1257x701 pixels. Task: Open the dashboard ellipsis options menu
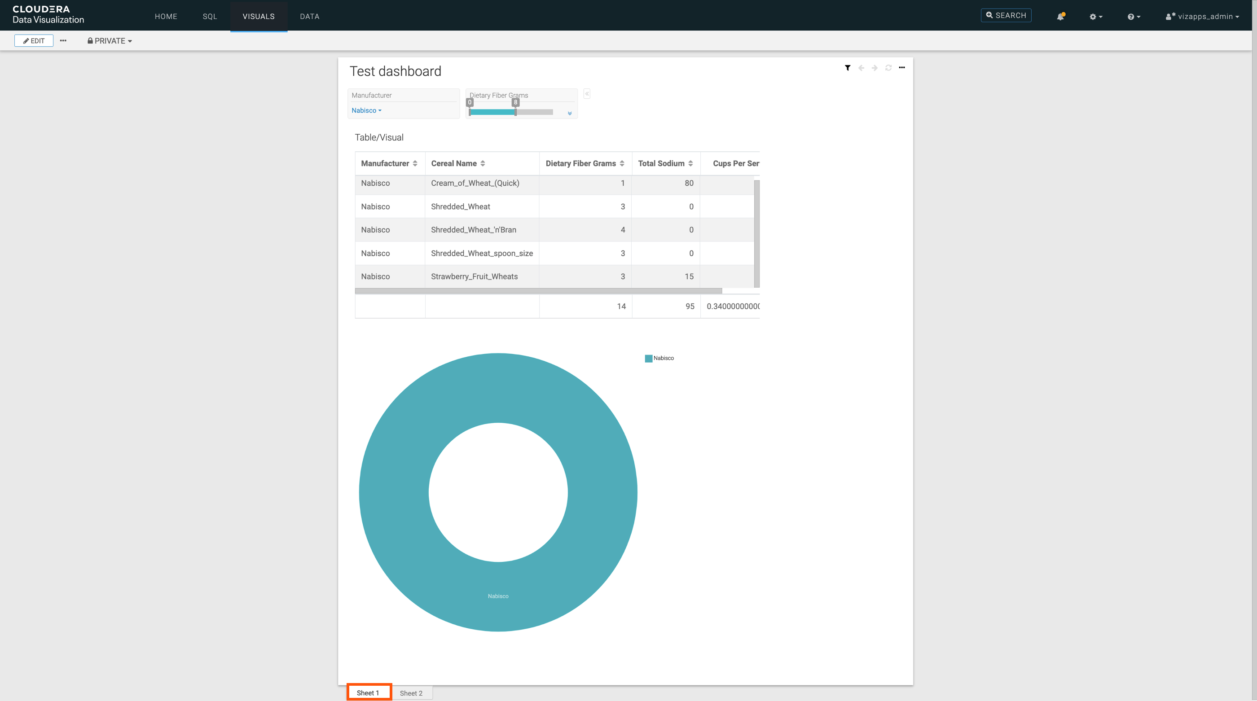coord(902,68)
